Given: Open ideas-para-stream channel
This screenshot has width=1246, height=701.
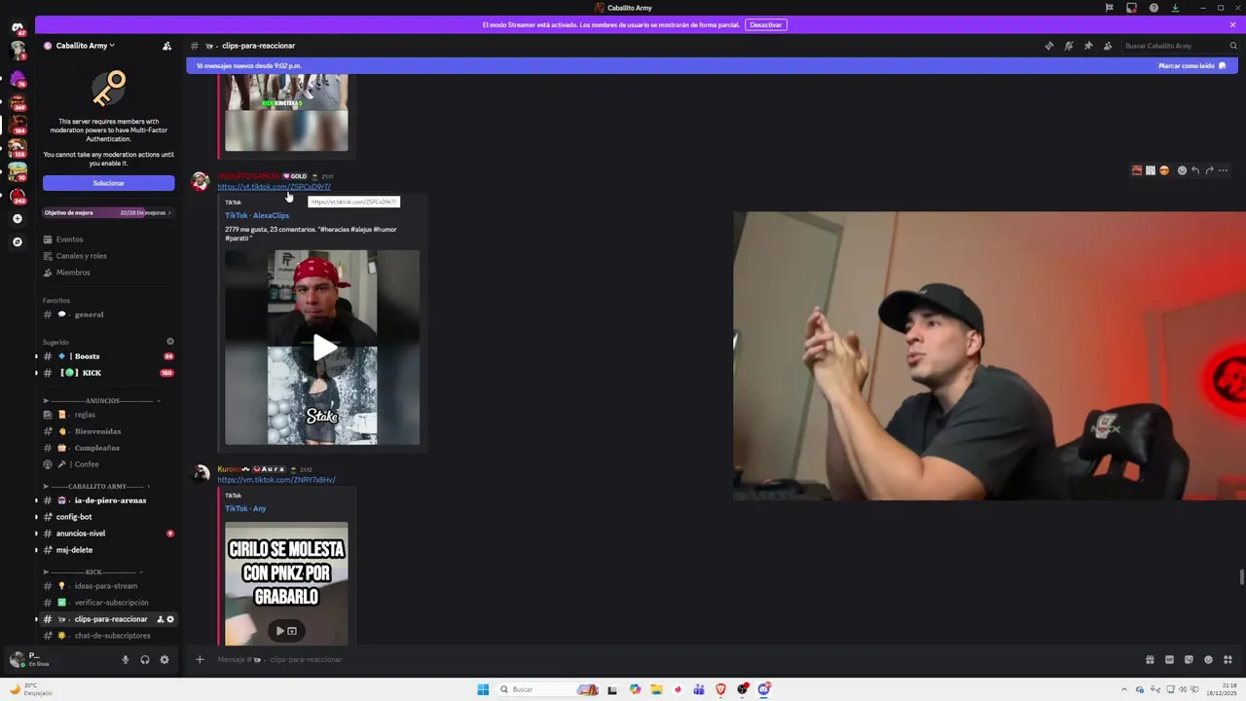Looking at the screenshot, I should pyautogui.click(x=108, y=586).
